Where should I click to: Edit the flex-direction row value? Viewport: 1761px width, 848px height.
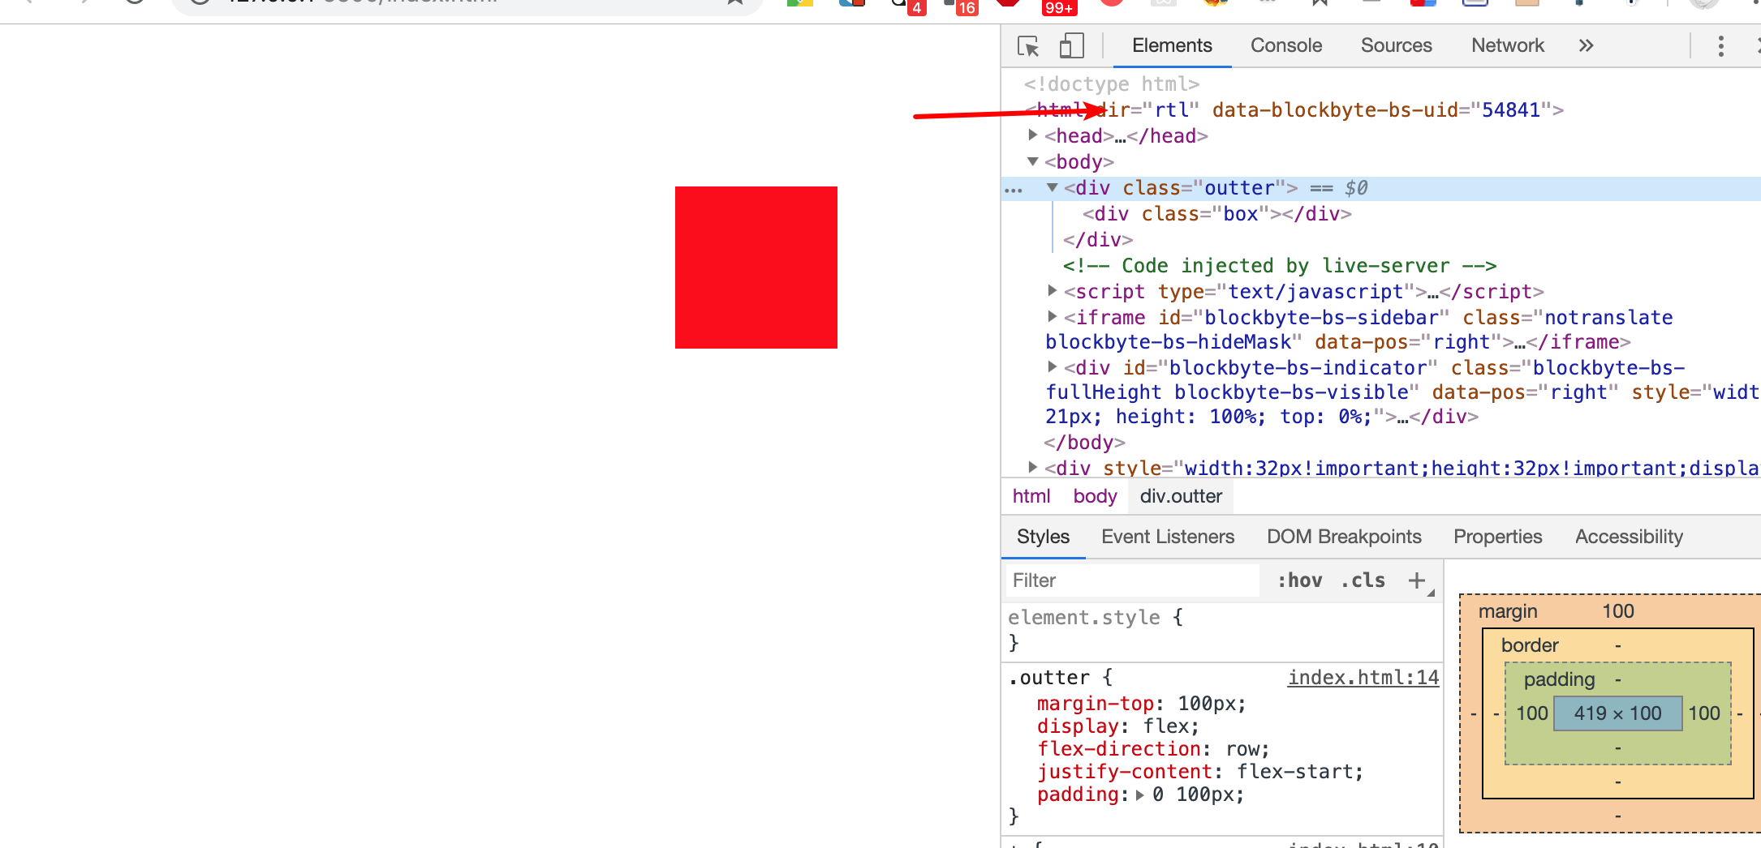(x=1241, y=749)
